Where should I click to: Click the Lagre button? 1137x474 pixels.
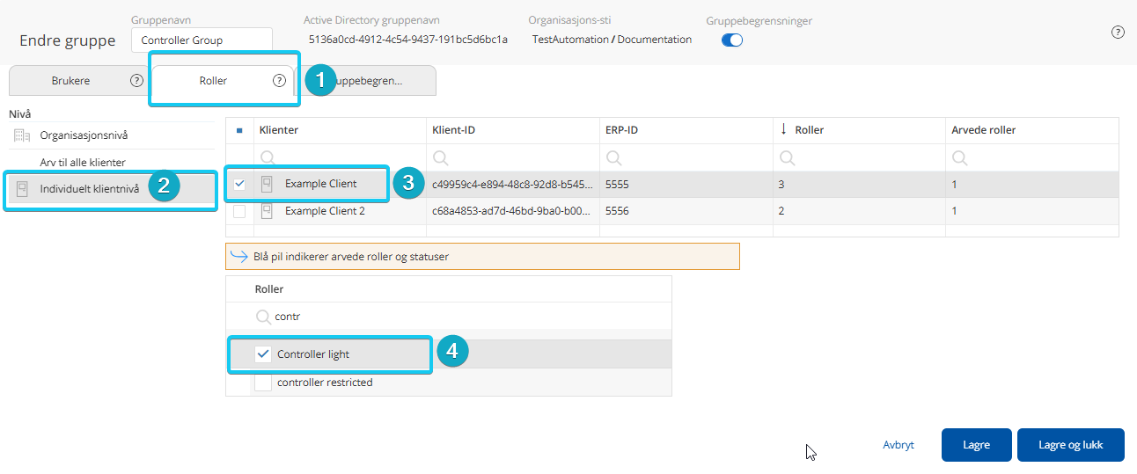(x=976, y=445)
